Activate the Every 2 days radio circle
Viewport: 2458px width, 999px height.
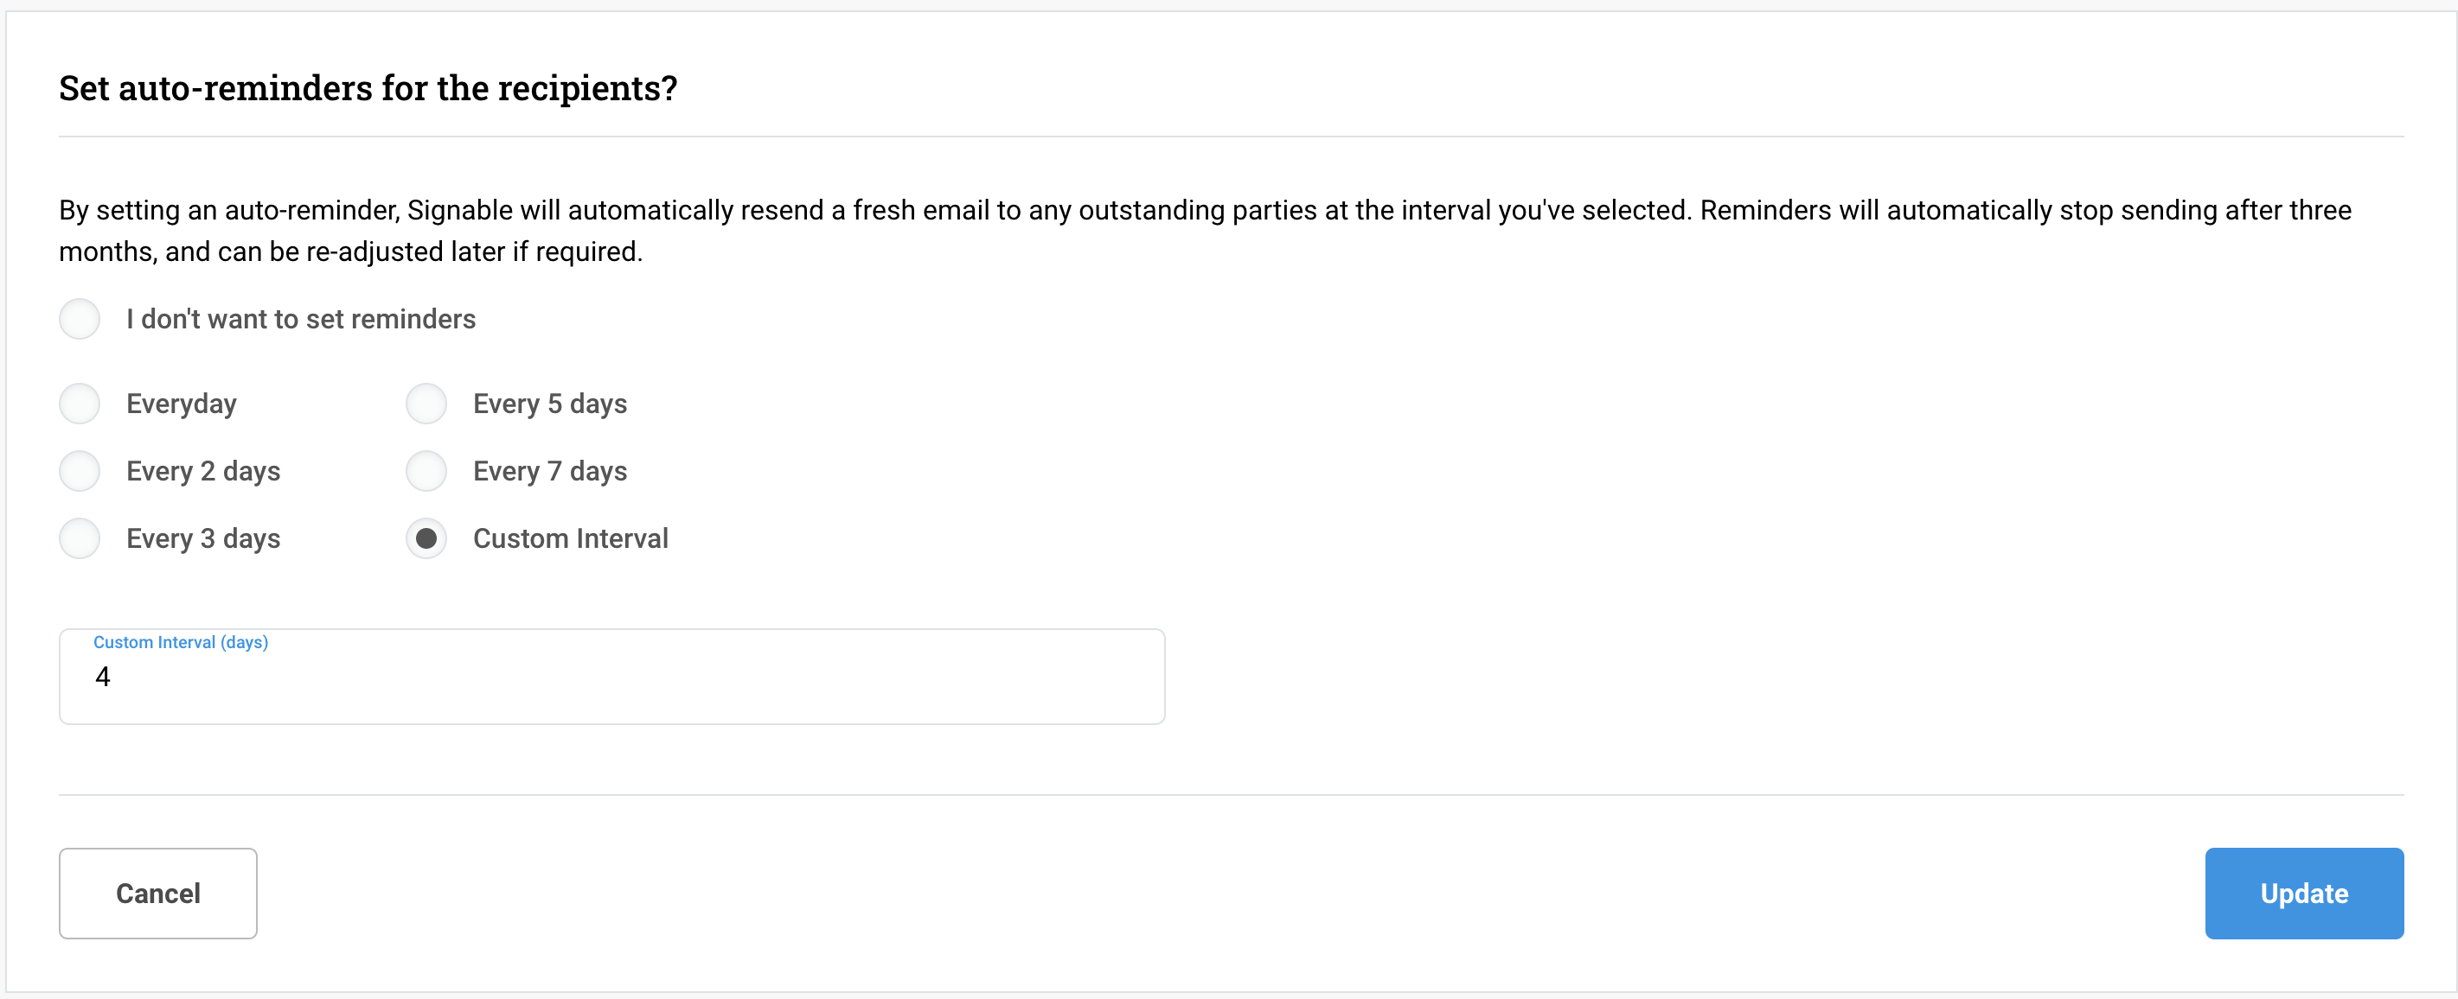[x=80, y=470]
